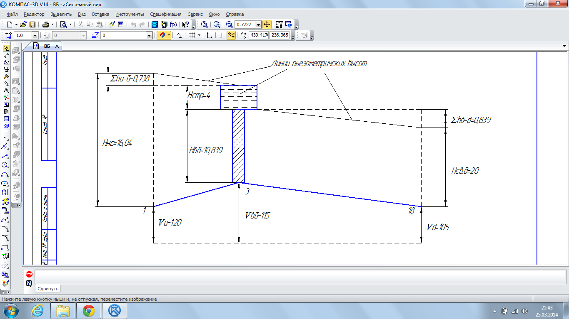Select the Fillet tool
569x319 pixels.
(x=5, y=238)
